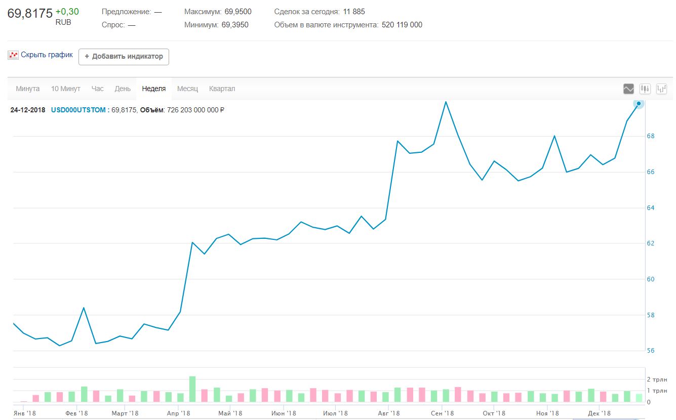Viewport: 676px width, 420px height.
Task: Click the Сен '18 price peak on chart
Action: (x=446, y=102)
